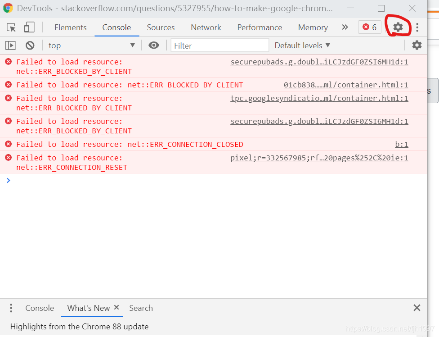Switch to the Network tab
The height and width of the screenshot is (337, 439).
pos(206,27)
